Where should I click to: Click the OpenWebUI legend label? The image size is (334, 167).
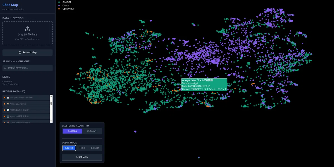pos(68,9)
